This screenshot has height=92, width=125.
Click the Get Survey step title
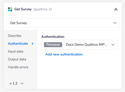pos(23,9)
